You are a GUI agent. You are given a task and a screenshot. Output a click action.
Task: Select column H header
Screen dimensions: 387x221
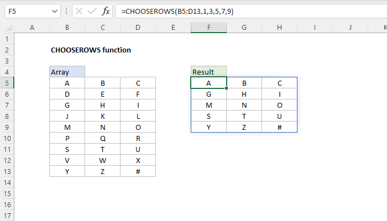279,28
